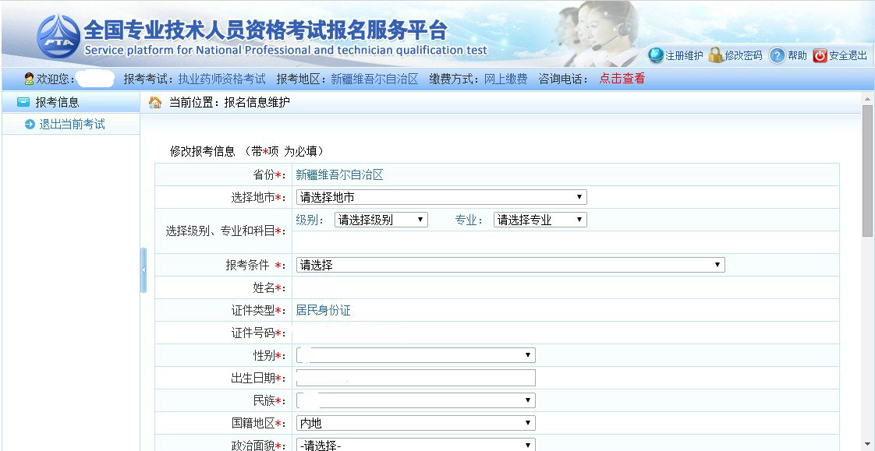Open the 专业 selection dropdown
Image resolution: width=875 pixels, height=451 pixels.
tap(580, 219)
